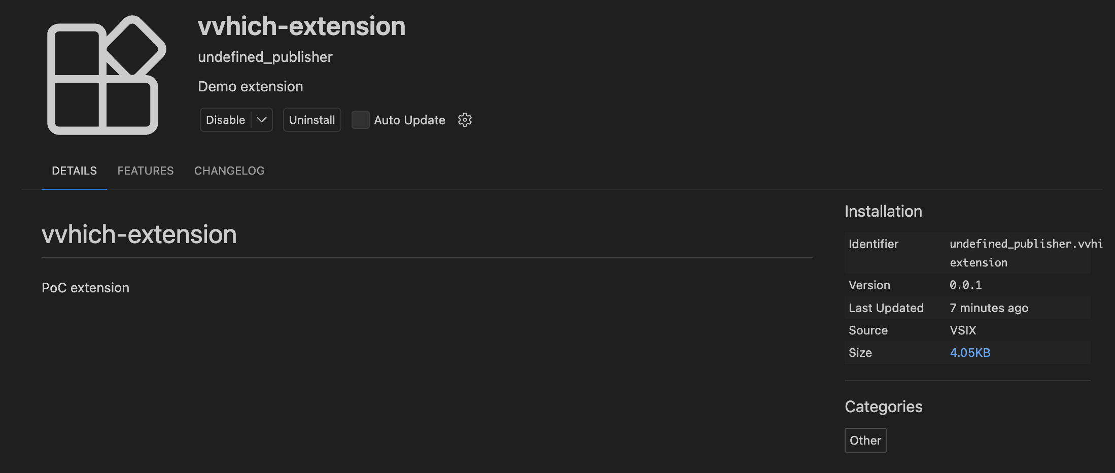The height and width of the screenshot is (473, 1115).
Task: Open the manage gear icon menu
Action: coord(465,120)
